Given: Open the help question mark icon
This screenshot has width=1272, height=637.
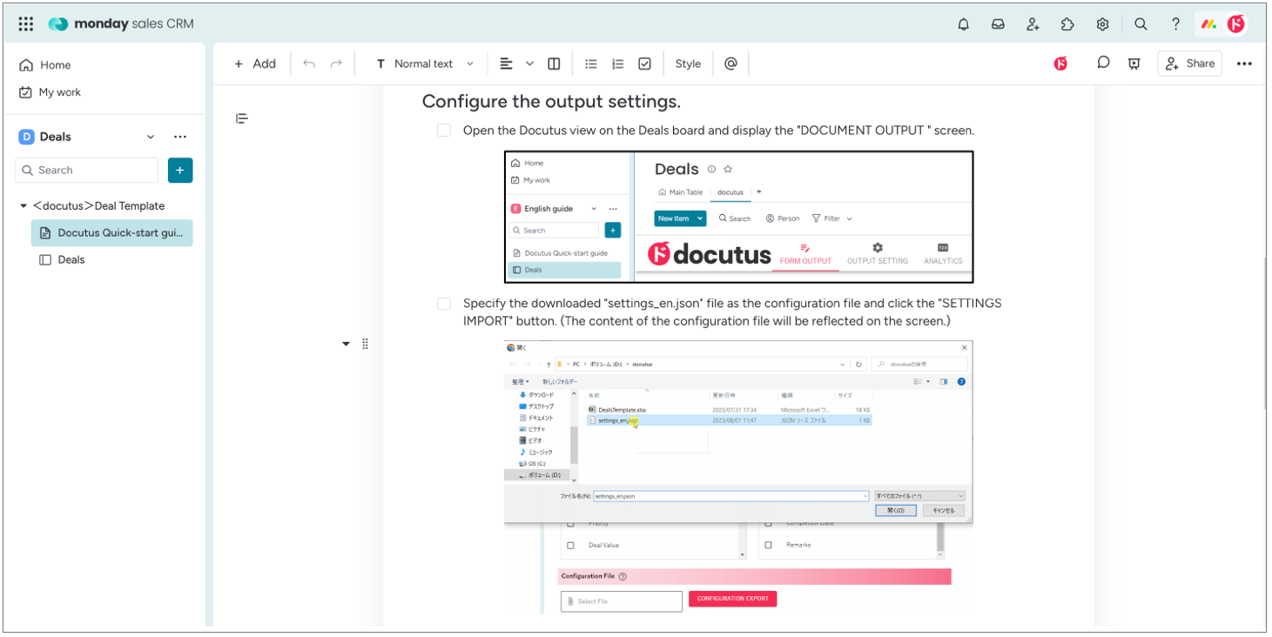Looking at the screenshot, I should pos(1175,24).
